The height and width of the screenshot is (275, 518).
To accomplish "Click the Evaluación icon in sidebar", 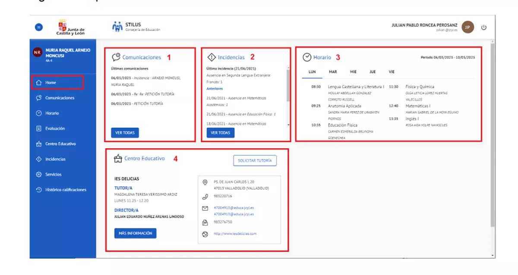I will pyautogui.click(x=38, y=128).
